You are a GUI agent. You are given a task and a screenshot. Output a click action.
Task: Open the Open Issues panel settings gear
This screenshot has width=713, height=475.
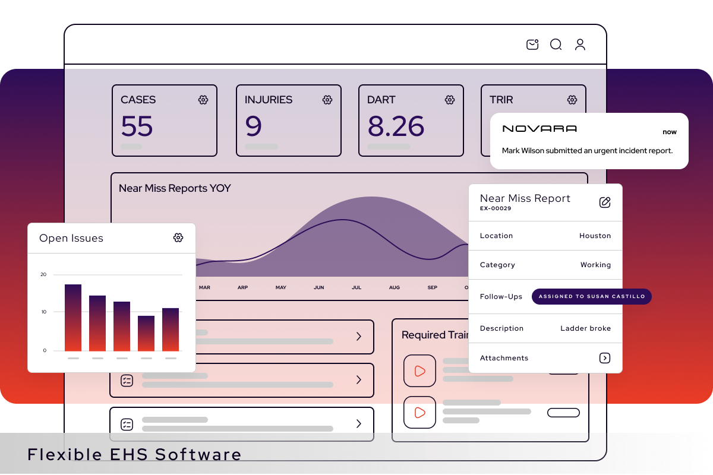(x=178, y=237)
